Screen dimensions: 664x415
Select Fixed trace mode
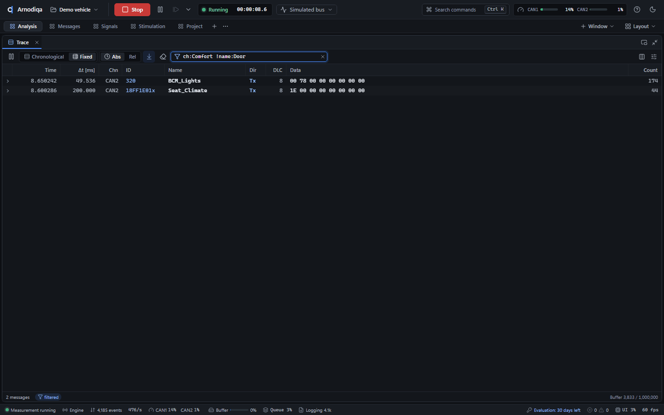tap(83, 57)
